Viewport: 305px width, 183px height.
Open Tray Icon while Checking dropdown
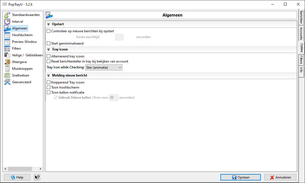pos(104,68)
